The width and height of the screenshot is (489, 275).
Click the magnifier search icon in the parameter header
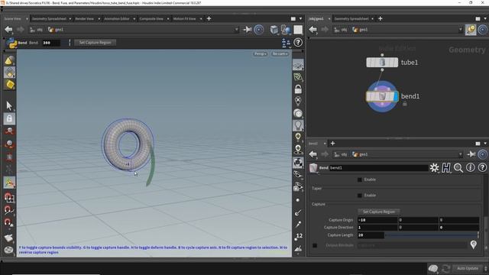point(458,168)
